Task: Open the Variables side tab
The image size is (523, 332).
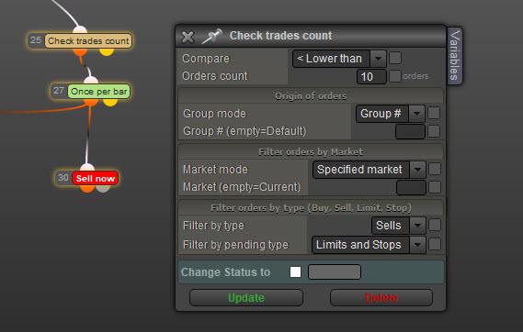Action: click(x=454, y=56)
